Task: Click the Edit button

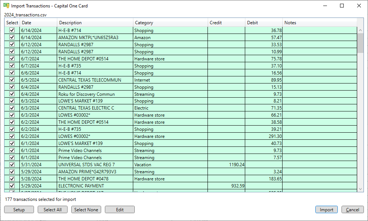Action: tap(120, 209)
